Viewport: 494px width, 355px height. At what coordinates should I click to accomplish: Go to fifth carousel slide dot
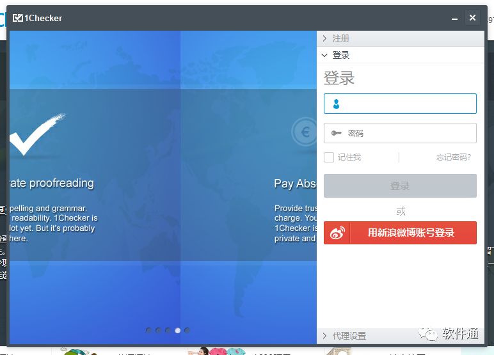pyautogui.click(x=187, y=330)
